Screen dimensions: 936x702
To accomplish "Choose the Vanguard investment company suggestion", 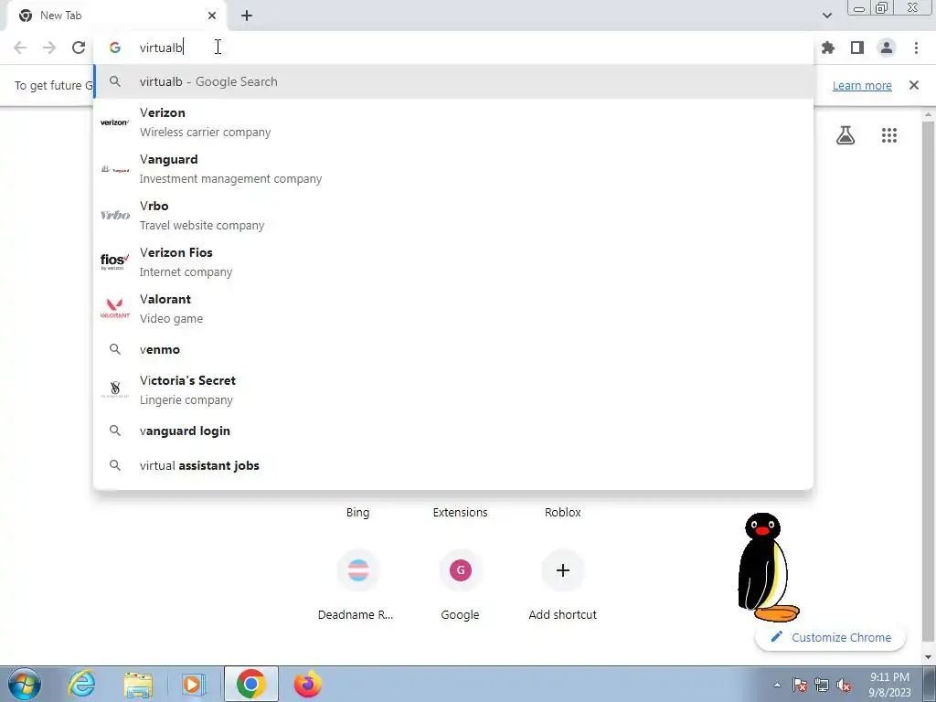I will tap(453, 169).
